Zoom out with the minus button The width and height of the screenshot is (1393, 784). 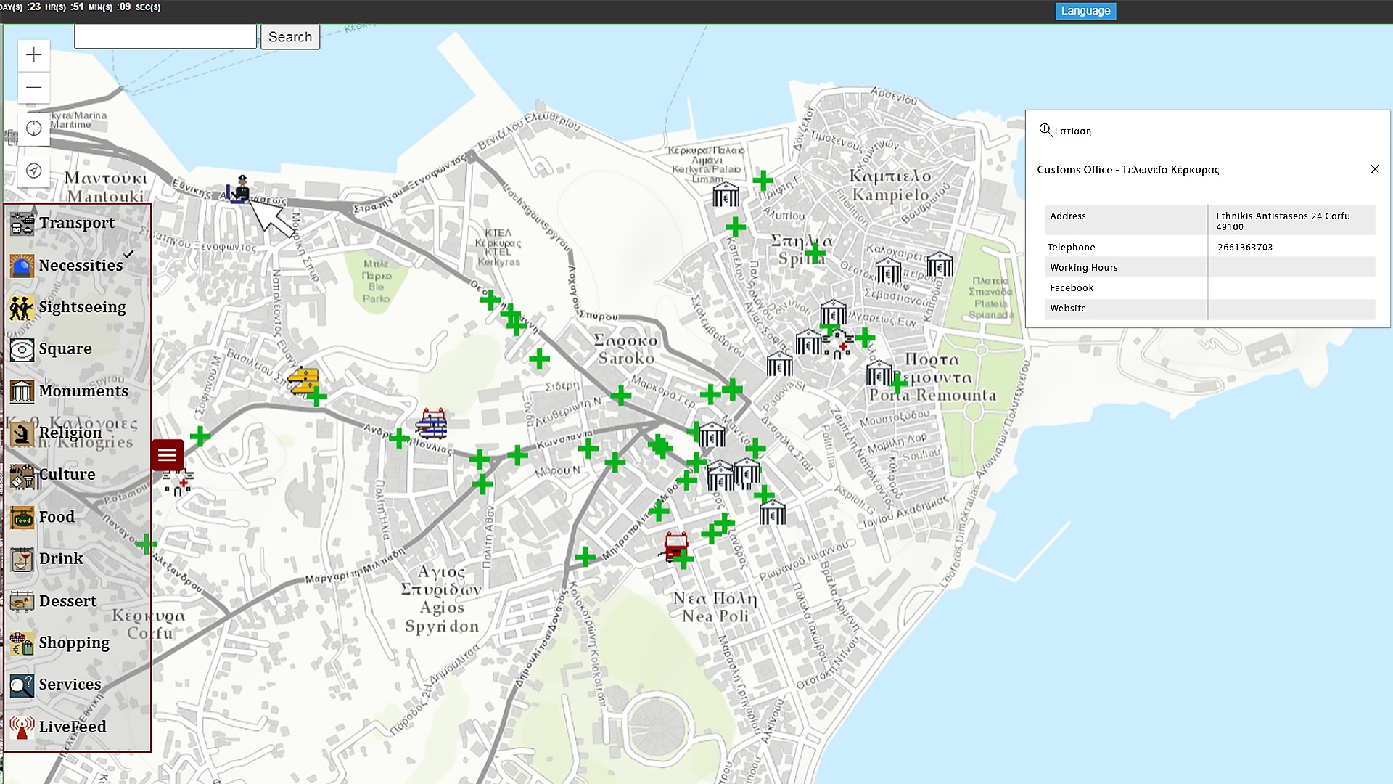(34, 87)
